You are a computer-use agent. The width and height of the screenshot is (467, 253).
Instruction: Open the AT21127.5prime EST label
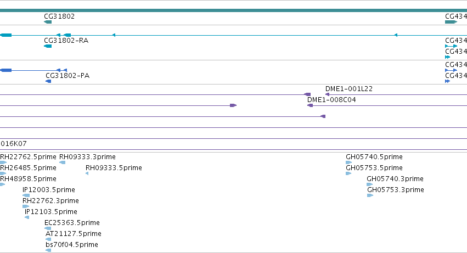coord(74,234)
